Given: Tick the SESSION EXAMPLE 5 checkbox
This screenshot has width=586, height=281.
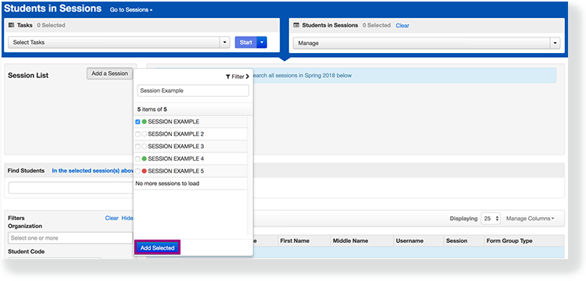Looking at the screenshot, I should [138, 171].
